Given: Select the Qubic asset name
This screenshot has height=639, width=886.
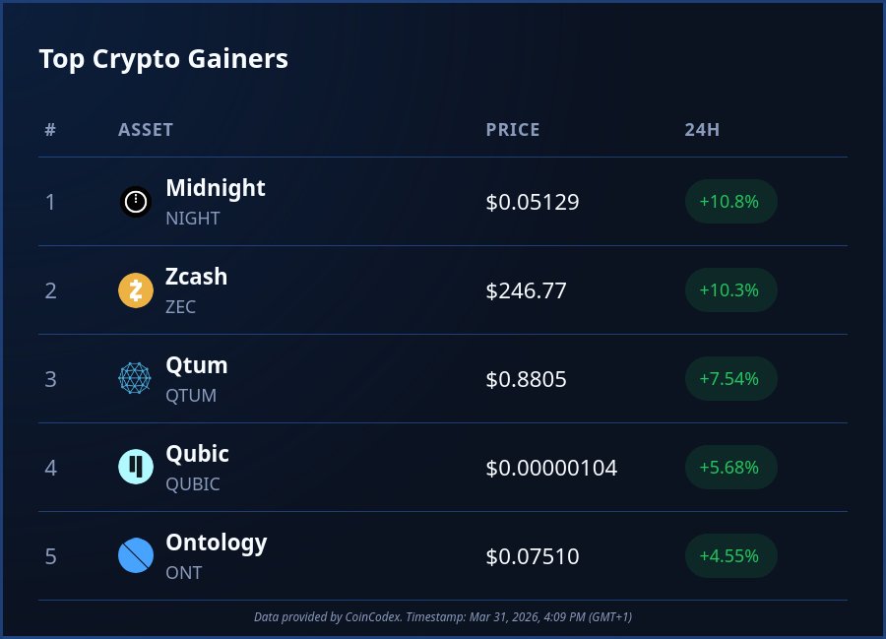Looking at the screenshot, I should [x=198, y=454].
